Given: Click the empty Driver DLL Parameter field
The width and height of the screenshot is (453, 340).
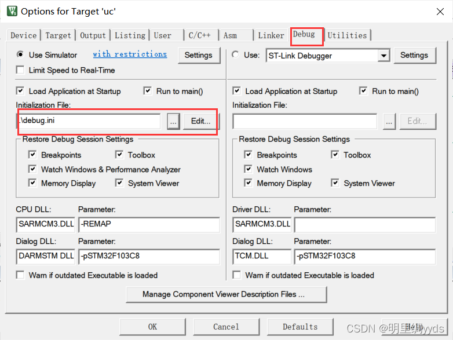Looking at the screenshot, I should click(365, 225).
